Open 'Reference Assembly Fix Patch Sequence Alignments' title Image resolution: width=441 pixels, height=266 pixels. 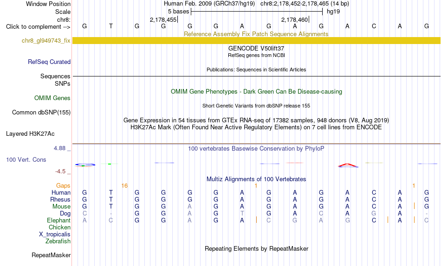(256, 34)
